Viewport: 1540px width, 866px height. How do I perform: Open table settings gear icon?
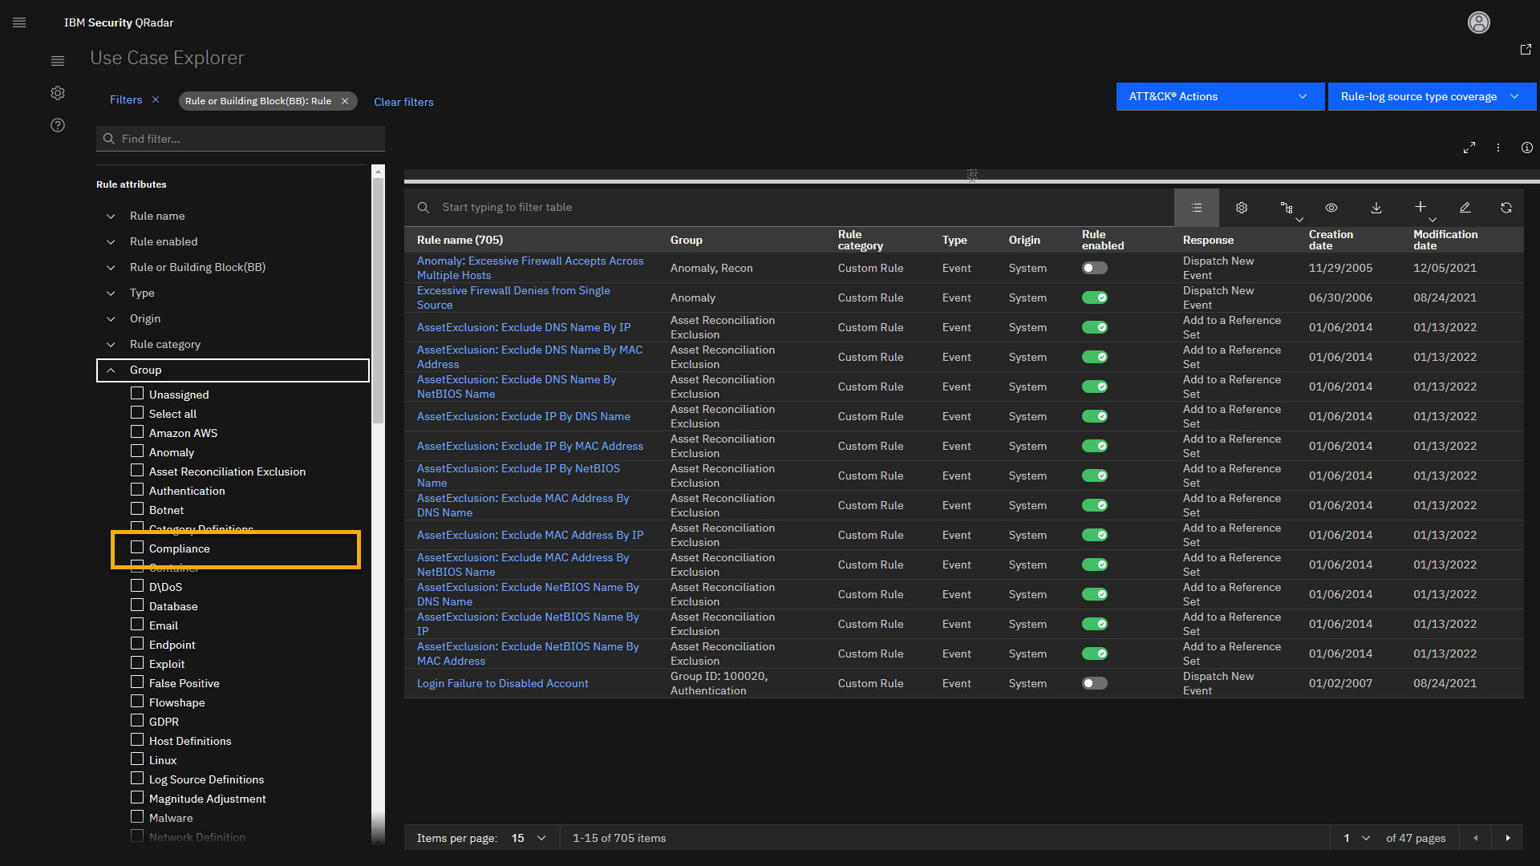(1242, 208)
